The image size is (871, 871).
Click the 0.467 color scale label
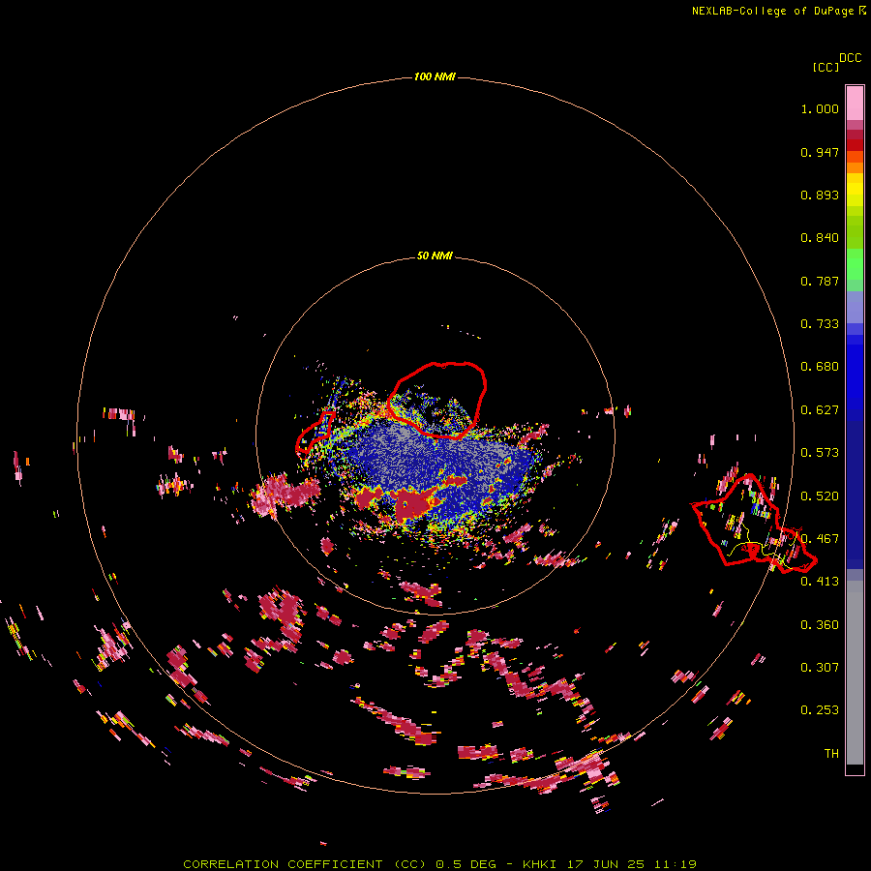[820, 539]
